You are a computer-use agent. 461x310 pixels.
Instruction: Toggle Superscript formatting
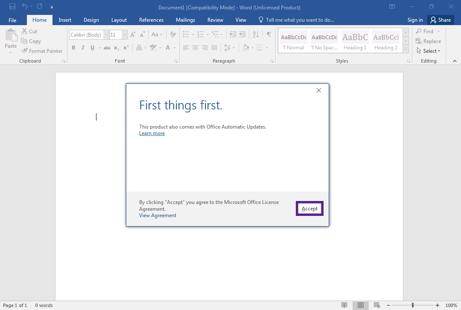[126, 48]
